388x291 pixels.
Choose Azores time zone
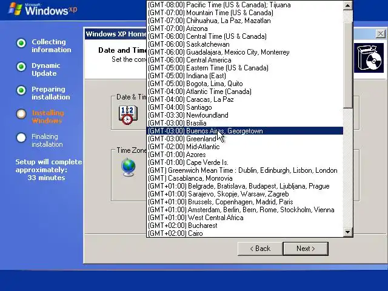(245, 155)
